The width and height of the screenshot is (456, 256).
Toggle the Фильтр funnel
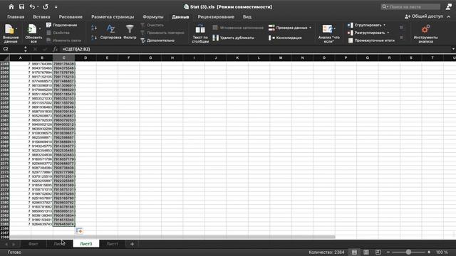point(130,32)
